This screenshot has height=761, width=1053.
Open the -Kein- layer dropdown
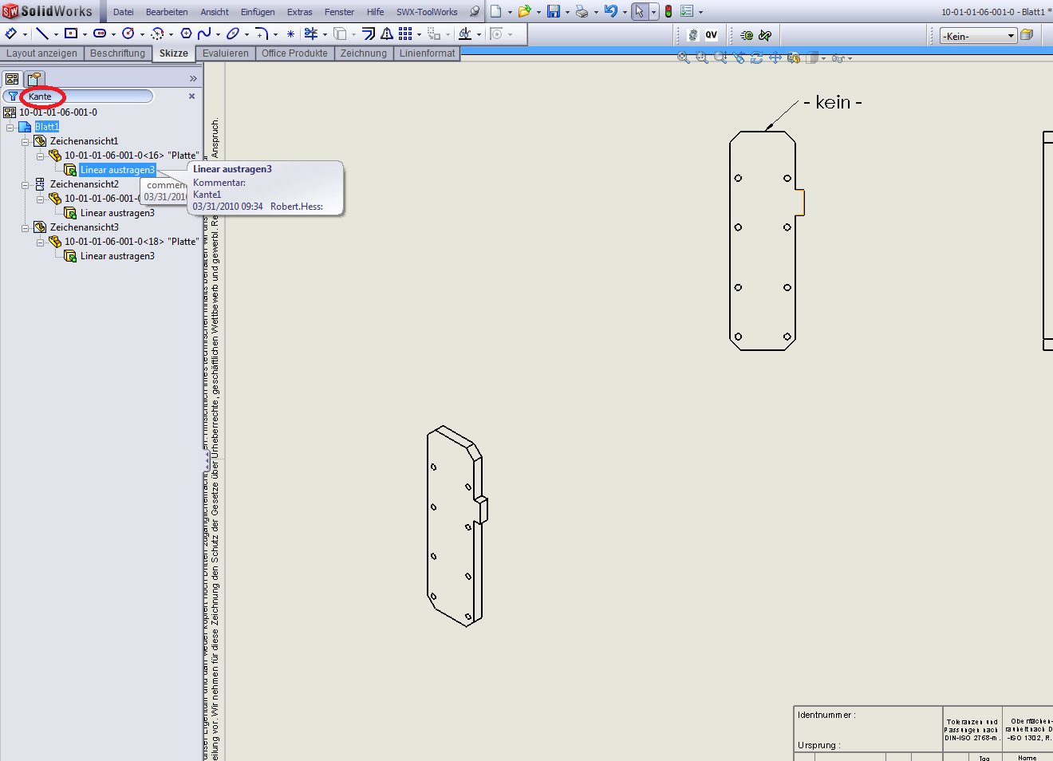pyautogui.click(x=1011, y=36)
